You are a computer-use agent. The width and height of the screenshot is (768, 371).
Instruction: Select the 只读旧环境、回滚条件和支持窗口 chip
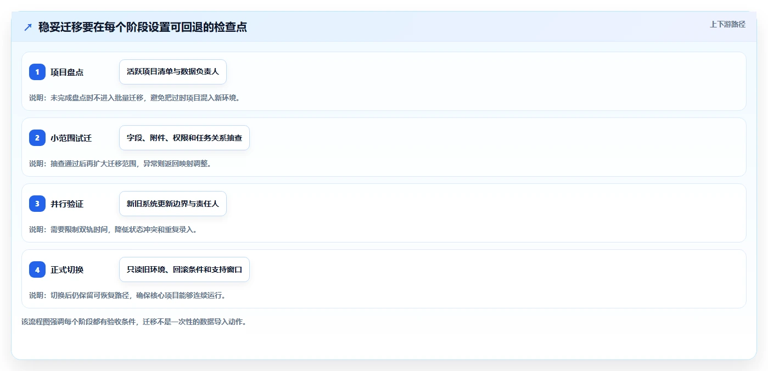click(184, 269)
